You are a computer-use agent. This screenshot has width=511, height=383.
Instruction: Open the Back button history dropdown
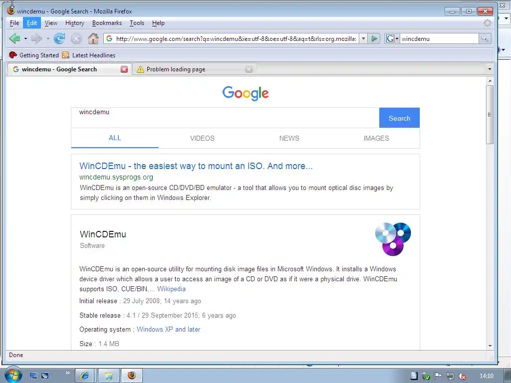[x=25, y=39]
